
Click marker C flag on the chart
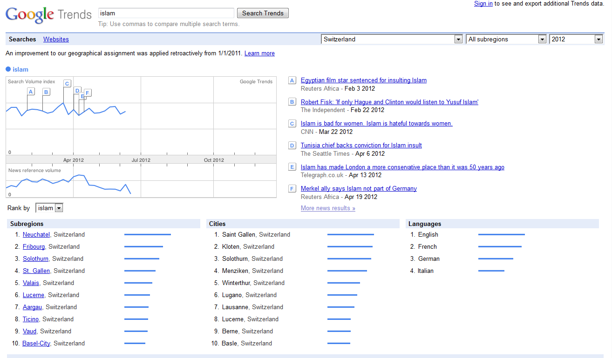(67, 84)
